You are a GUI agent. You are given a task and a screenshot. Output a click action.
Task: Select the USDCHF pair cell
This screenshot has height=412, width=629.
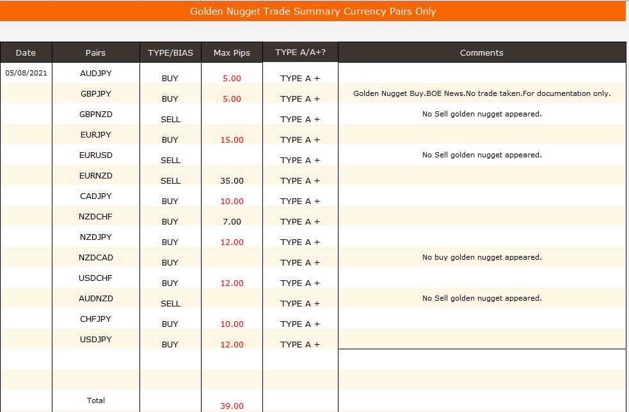[x=96, y=278]
